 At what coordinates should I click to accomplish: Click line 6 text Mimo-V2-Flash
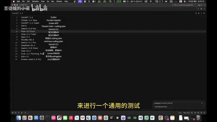[x=28, y=32]
